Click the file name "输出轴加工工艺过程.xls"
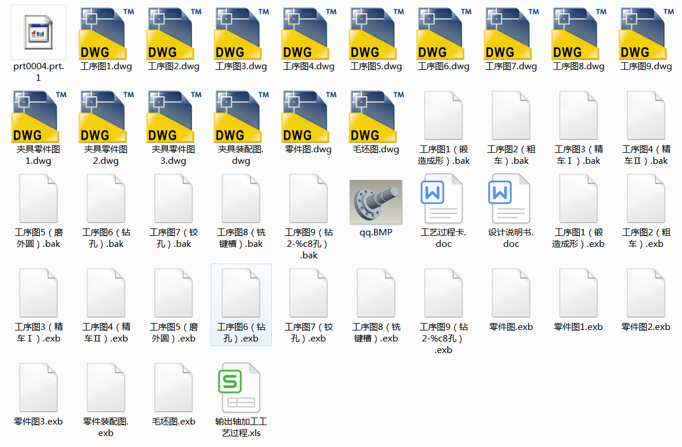Image resolution: width=682 pixels, height=447 pixels. click(241, 427)
